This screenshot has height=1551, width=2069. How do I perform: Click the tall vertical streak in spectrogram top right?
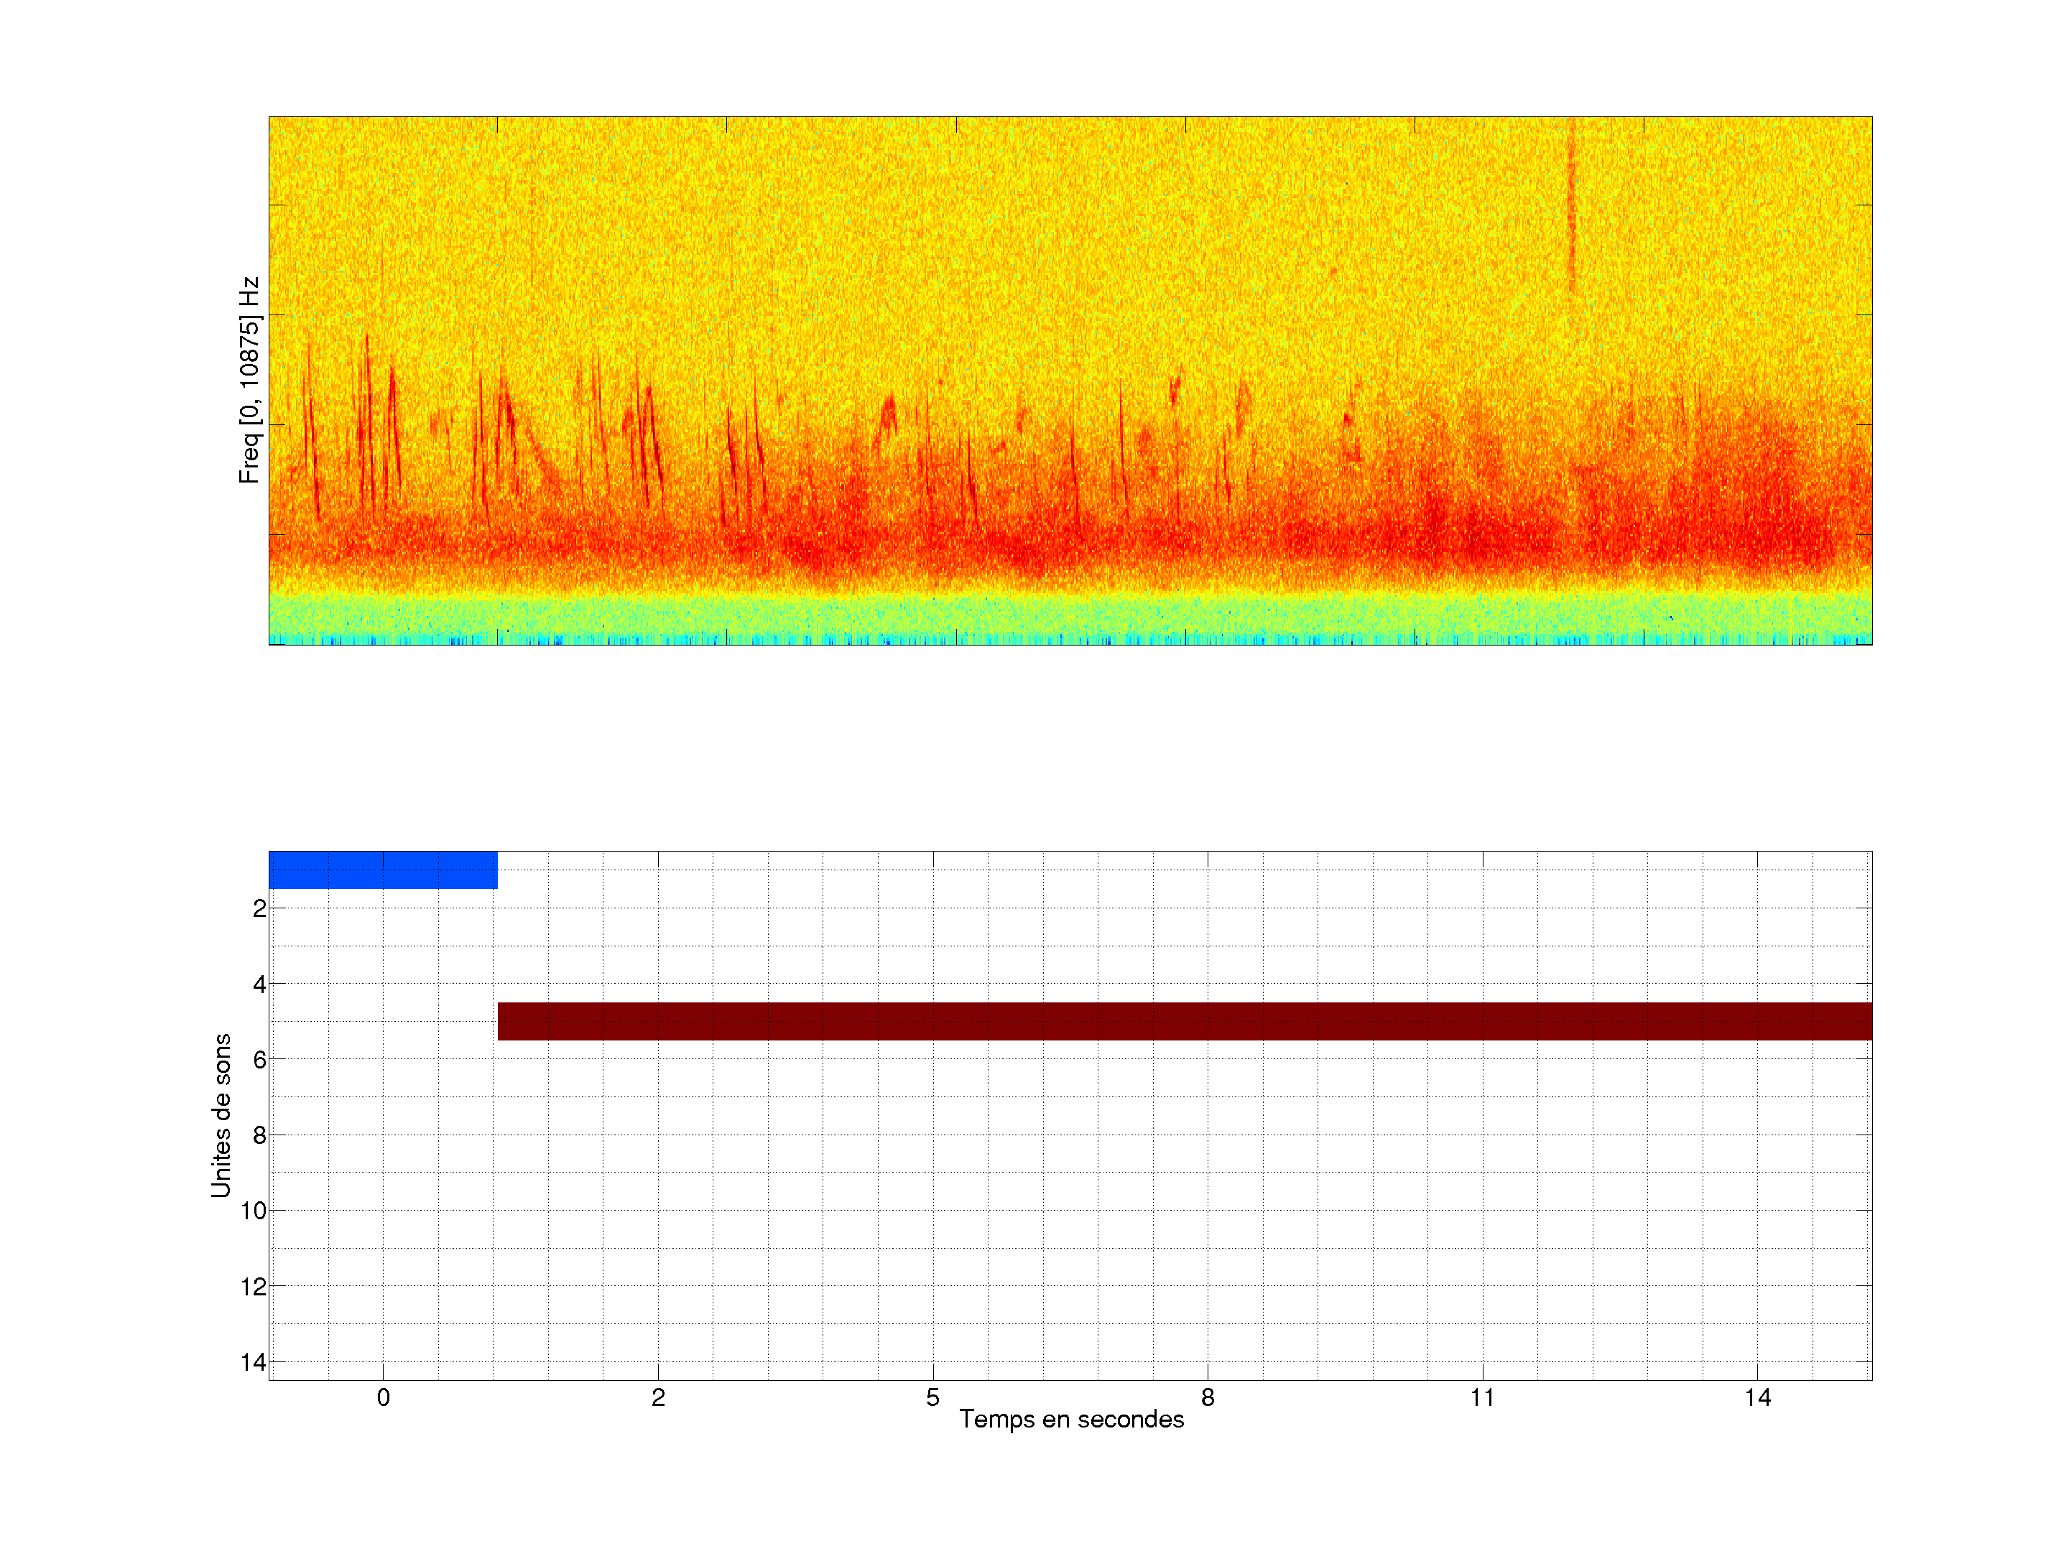(1571, 205)
